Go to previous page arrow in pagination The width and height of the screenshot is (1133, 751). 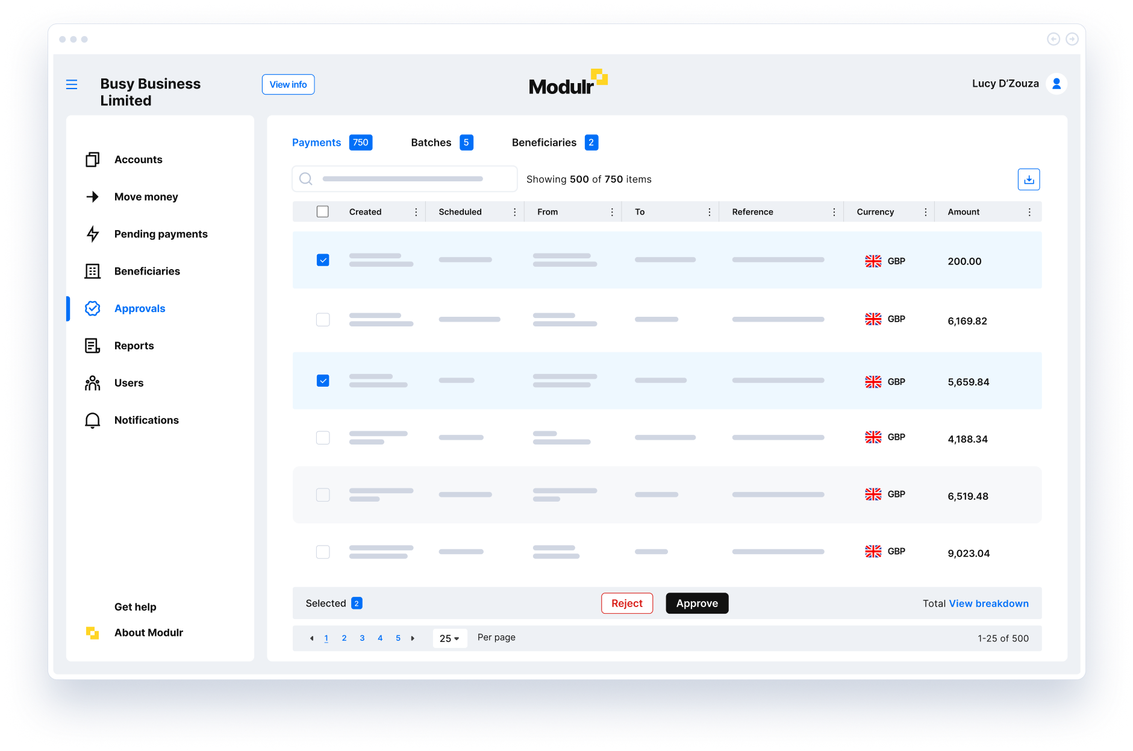(311, 638)
